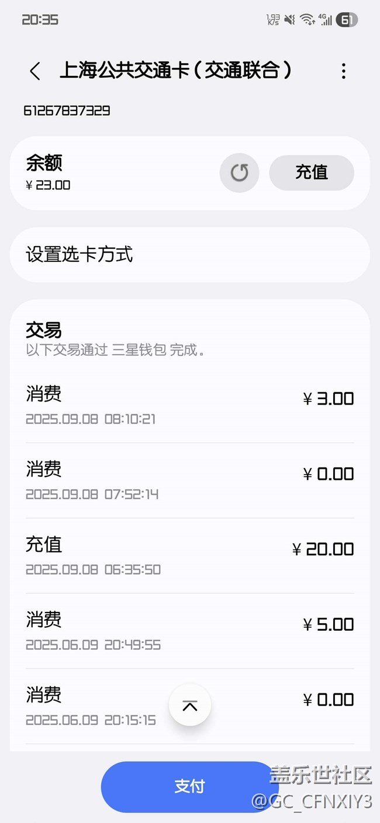This screenshot has height=823, width=380.
Task: Tap the battery level indicator
Action: coord(346,20)
